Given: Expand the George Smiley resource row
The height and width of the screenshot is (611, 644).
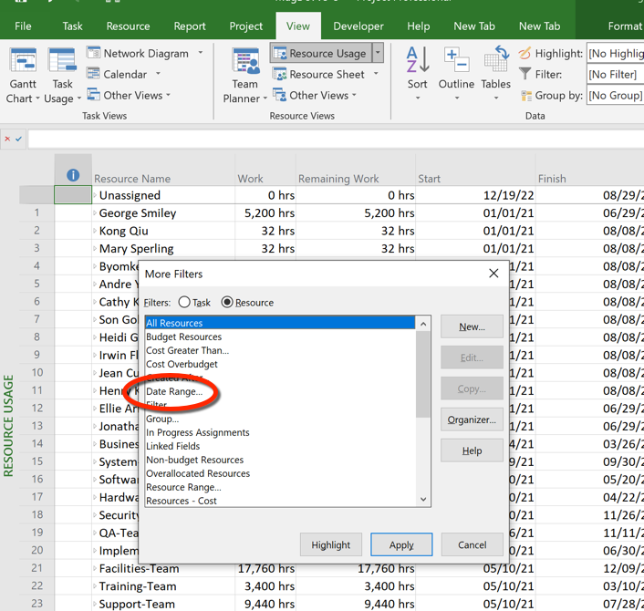Looking at the screenshot, I should click(x=95, y=213).
